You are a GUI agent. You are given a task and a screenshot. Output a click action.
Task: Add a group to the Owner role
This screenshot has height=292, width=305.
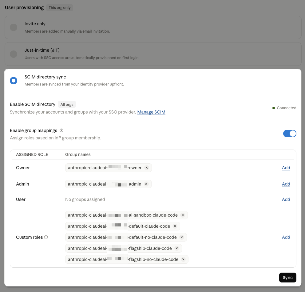(286, 168)
